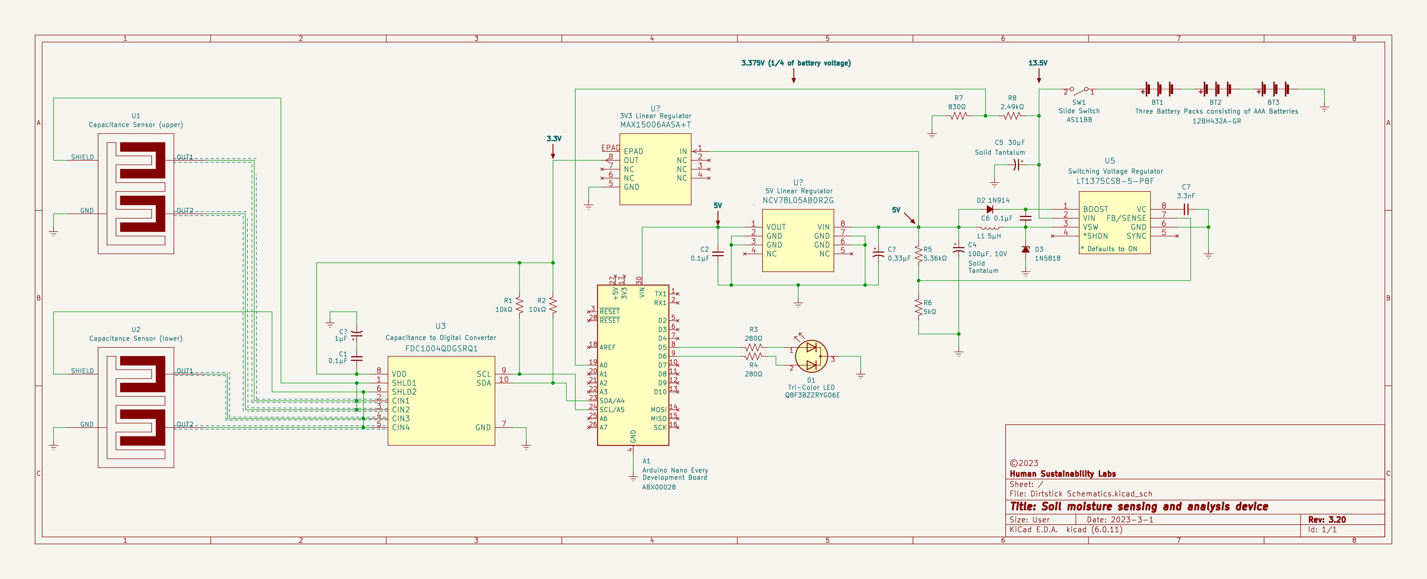Click the 13.5V voltage annotation
The width and height of the screenshot is (1427, 579).
click(x=1038, y=63)
